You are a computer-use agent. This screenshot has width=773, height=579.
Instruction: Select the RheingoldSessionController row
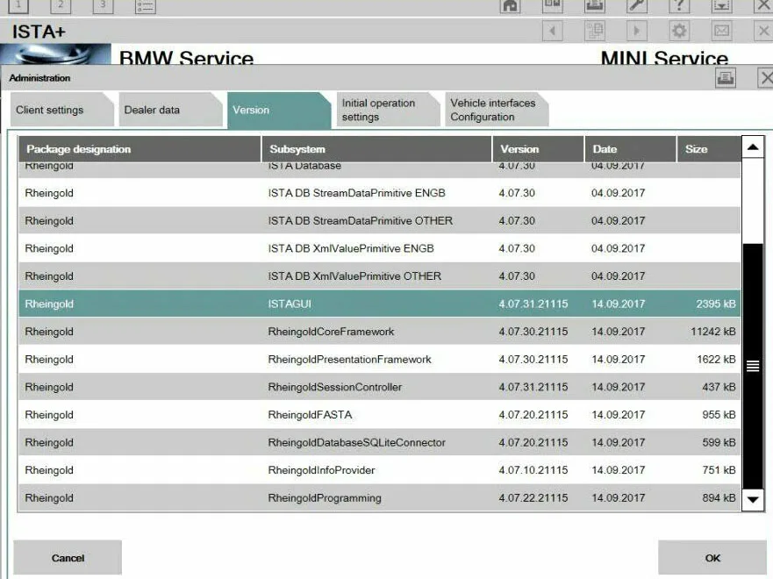380,387
